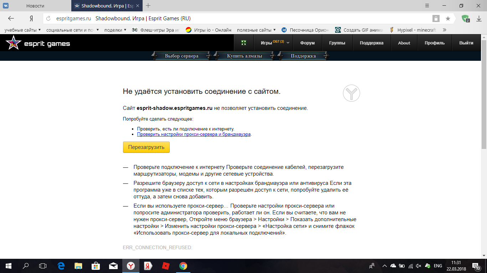The image size is (487, 273).
Task: Open the Yandex browser hamburger menu
Action: pyautogui.click(x=427, y=6)
